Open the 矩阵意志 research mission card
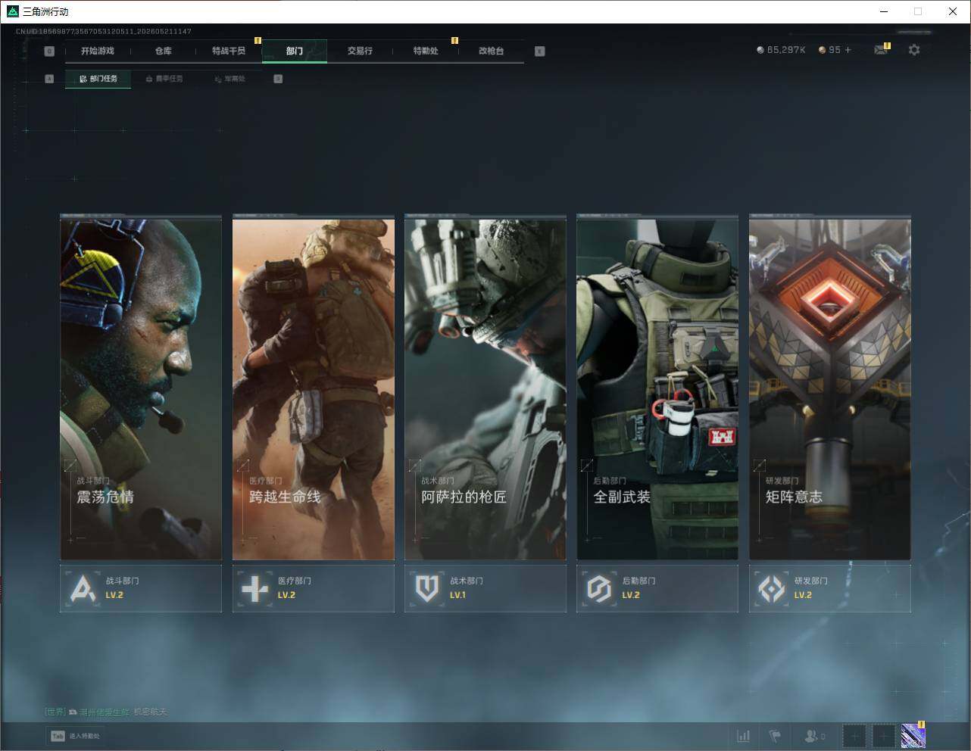Screen dimensions: 971x751 point(830,388)
